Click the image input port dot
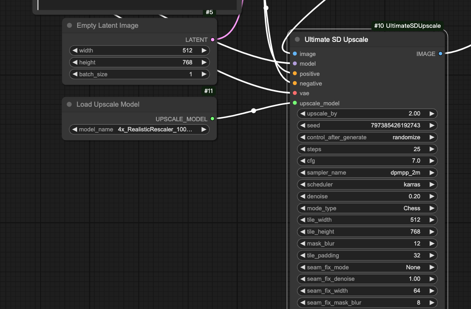Image resolution: width=471 pixels, height=309 pixels. pyautogui.click(x=295, y=54)
